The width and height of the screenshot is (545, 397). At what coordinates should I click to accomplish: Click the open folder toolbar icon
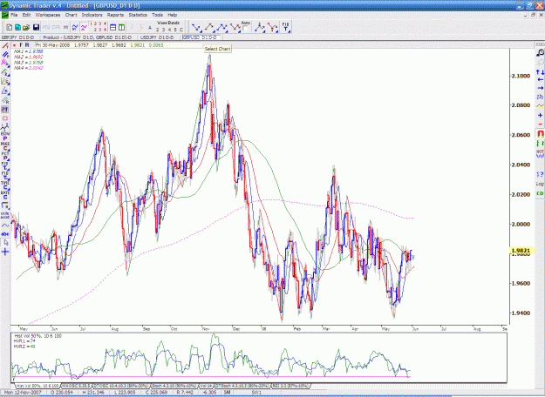(26, 27)
